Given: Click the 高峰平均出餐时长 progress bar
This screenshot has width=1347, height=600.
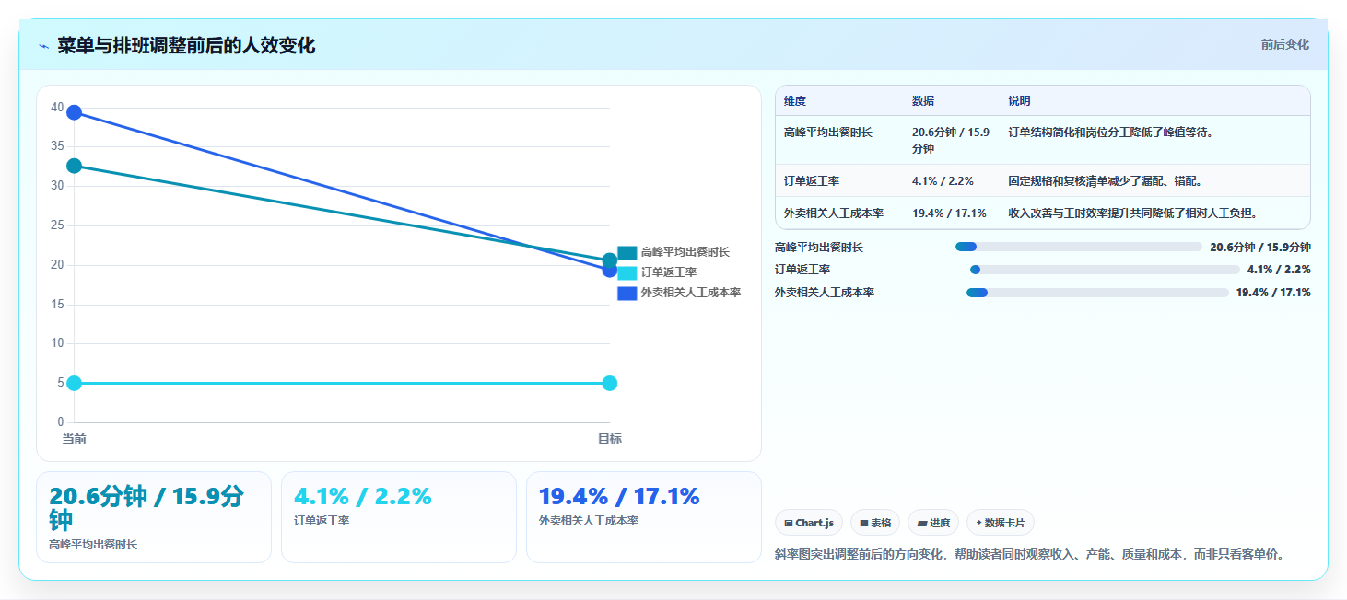Looking at the screenshot, I should click(1079, 247).
